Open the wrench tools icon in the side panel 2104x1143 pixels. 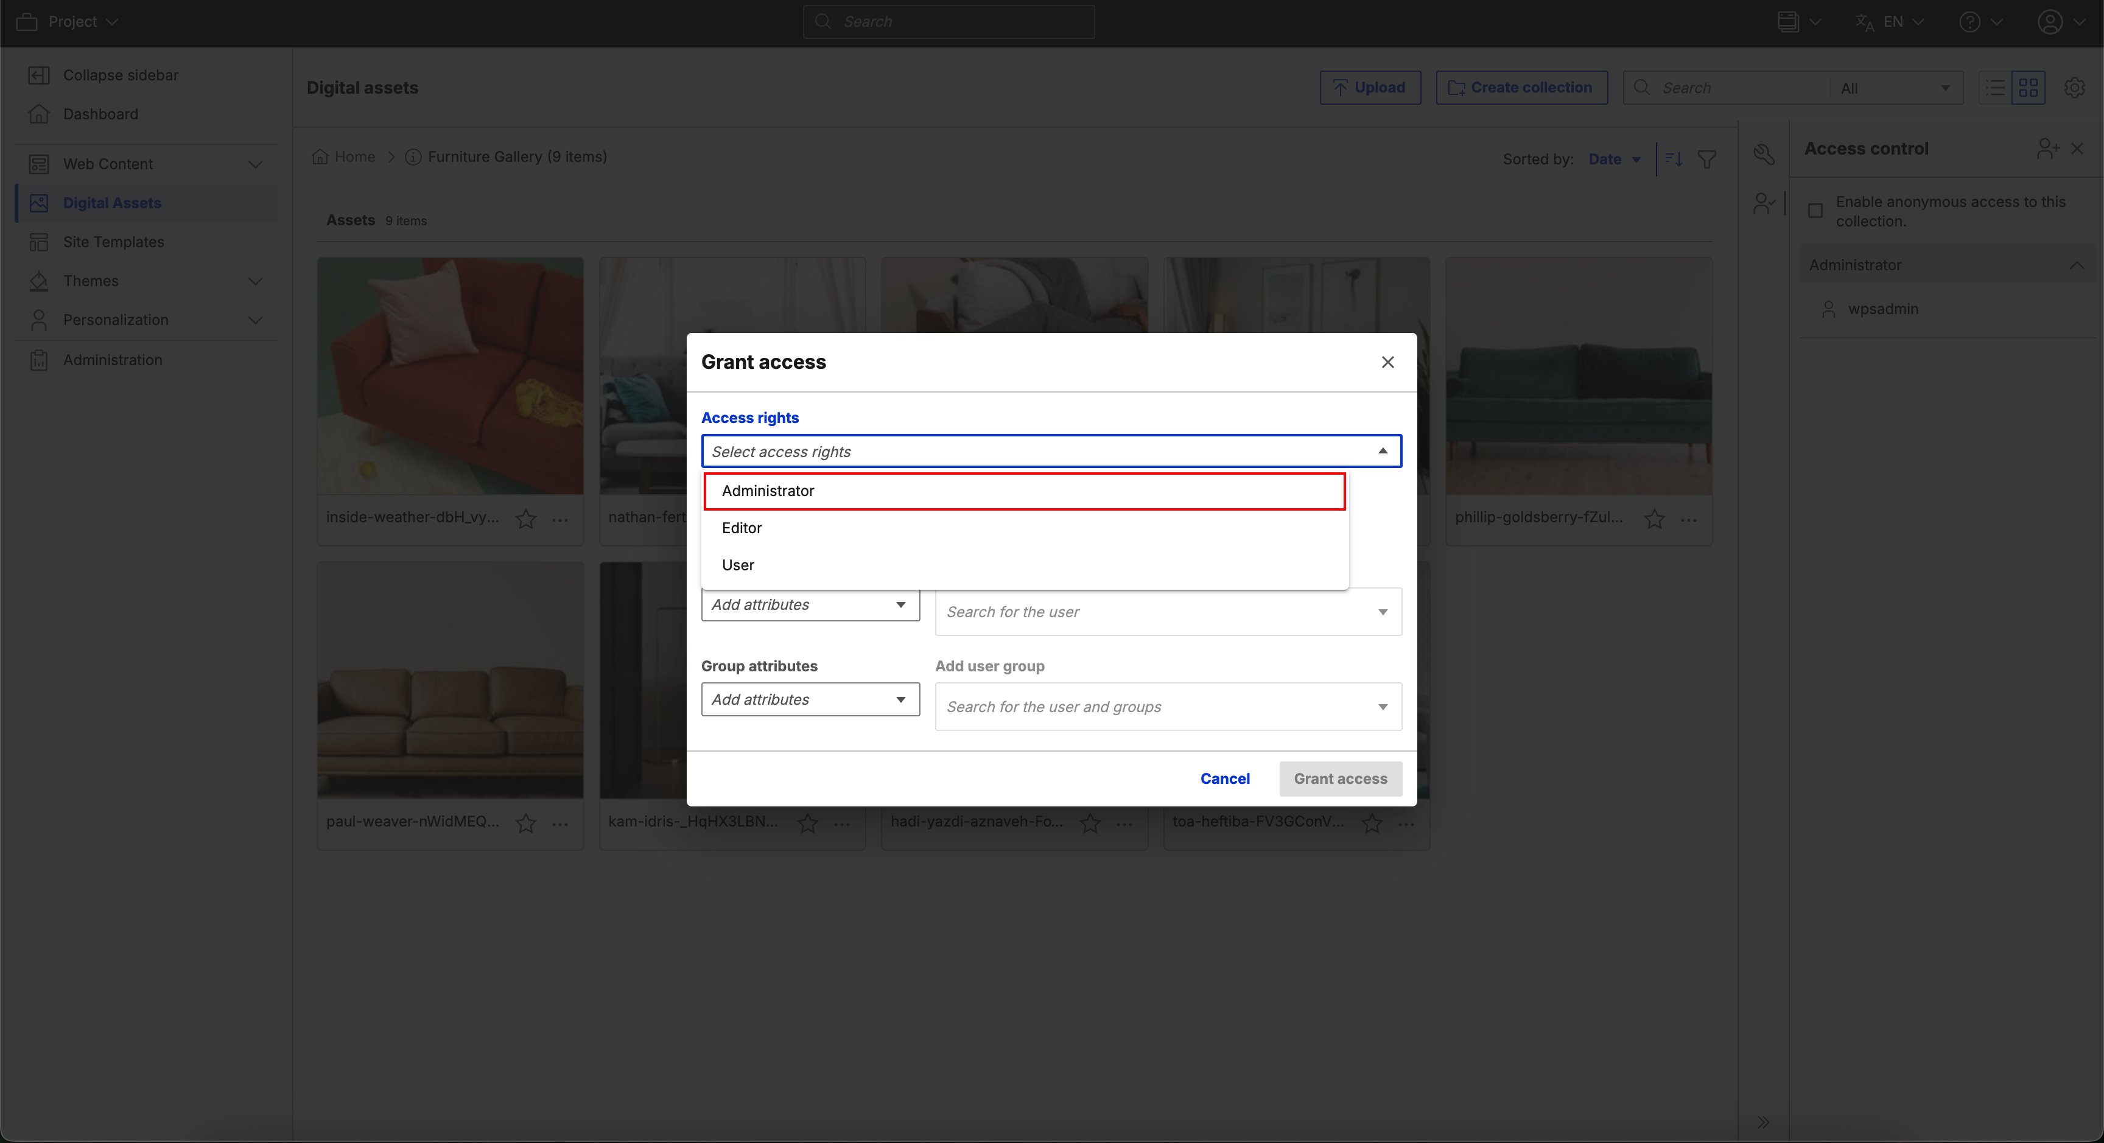(x=1764, y=155)
